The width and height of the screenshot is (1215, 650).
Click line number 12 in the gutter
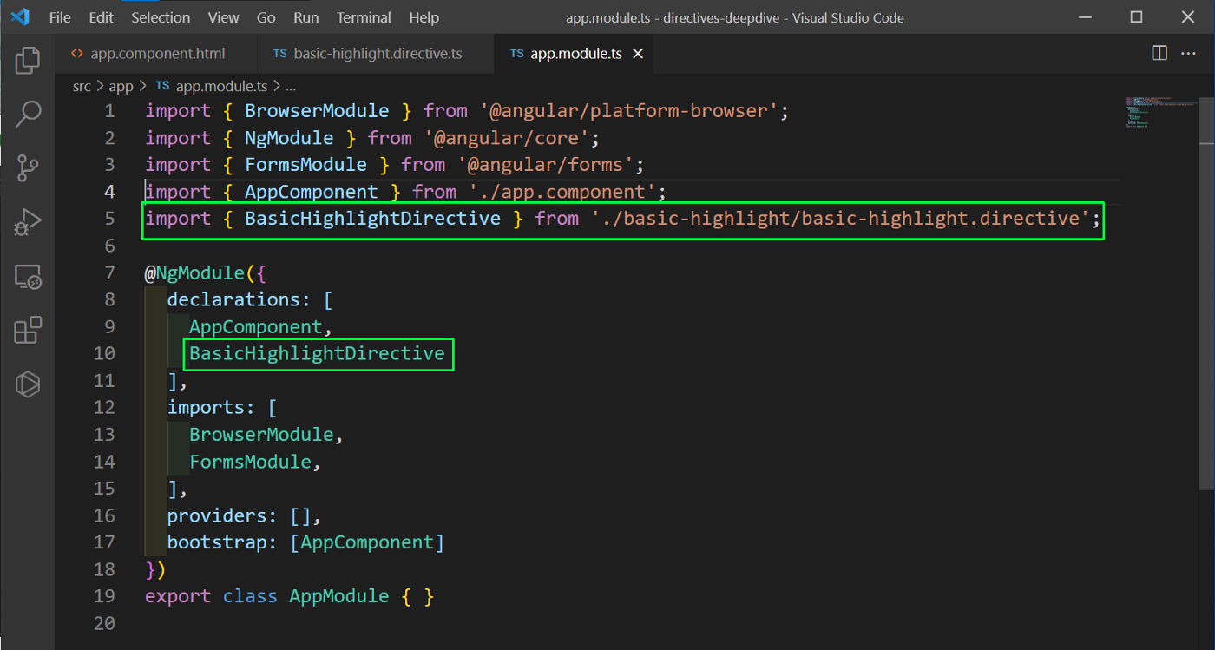point(103,407)
